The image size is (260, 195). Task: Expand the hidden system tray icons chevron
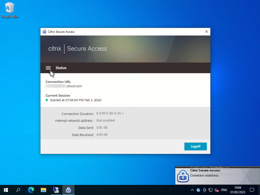click(193, 190)
